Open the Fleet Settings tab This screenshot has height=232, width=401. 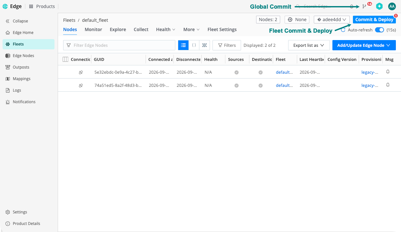[x=222, y=29]
